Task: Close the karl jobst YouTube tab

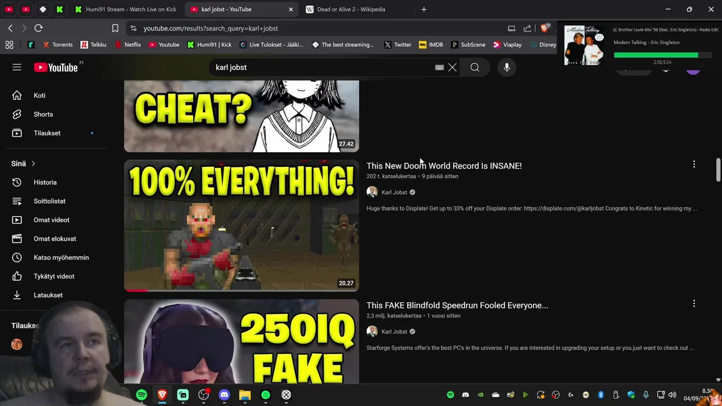Action: click(x=291, y=9)
